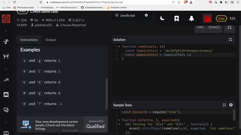This screenshot has width=241, height=135.
Task: Open the red paw profile avatar
Action: (x=207, y=18)
